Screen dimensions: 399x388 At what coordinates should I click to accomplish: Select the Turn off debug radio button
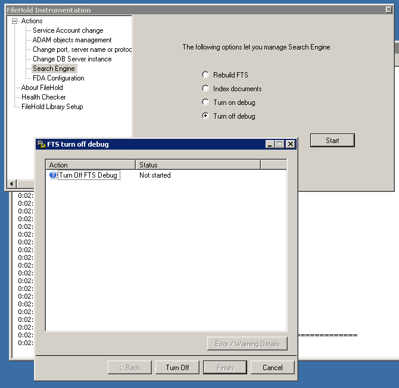(205, 116)
